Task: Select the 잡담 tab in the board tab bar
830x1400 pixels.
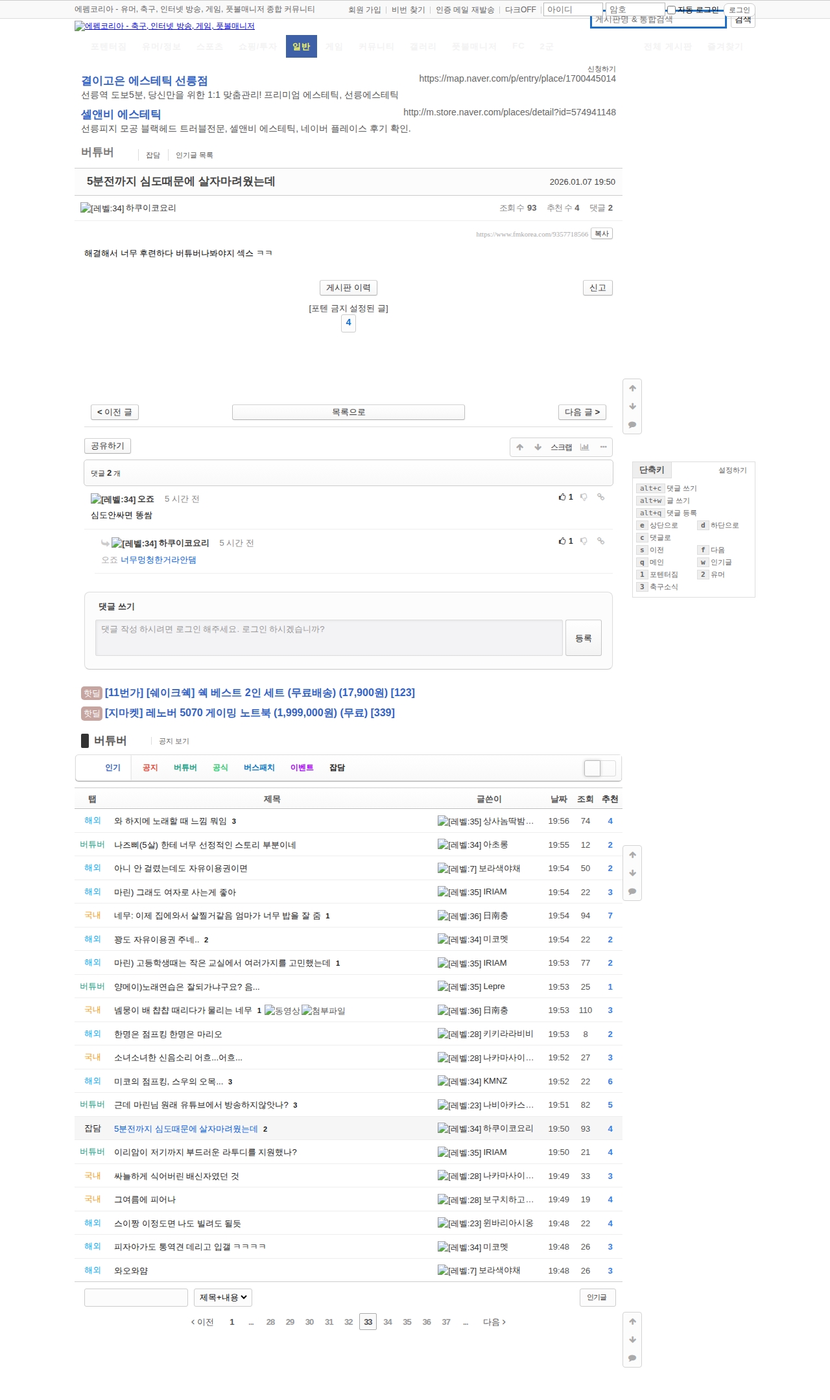Action: point(337,768)
